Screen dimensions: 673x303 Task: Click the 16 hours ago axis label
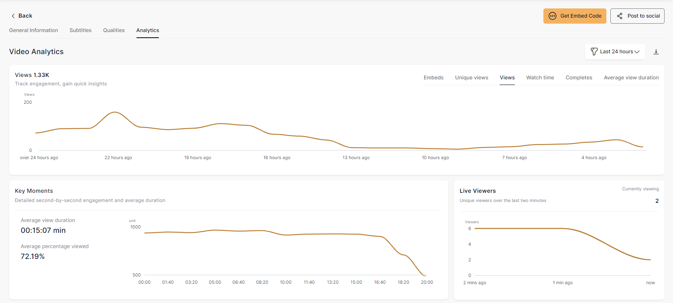277,158
